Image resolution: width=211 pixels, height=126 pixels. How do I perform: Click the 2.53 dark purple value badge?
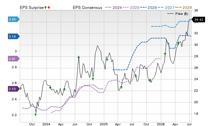click(x=14, y=89)
